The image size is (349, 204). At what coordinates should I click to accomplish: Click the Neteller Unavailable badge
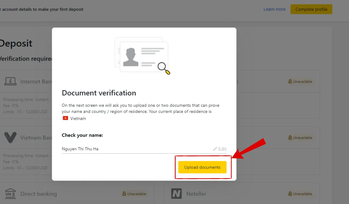tap(300, 193)
